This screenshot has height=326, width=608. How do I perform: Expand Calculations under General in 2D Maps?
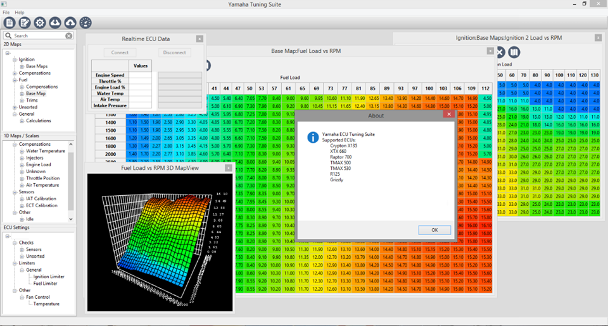point(22,121)
